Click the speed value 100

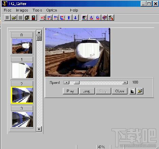[135, 82]
